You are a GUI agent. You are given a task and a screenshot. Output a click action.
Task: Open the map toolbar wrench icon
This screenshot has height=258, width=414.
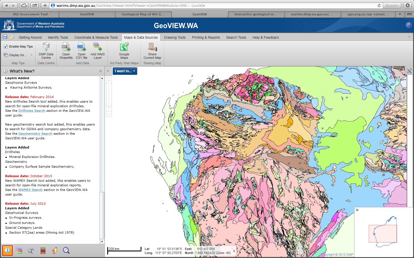409,71
